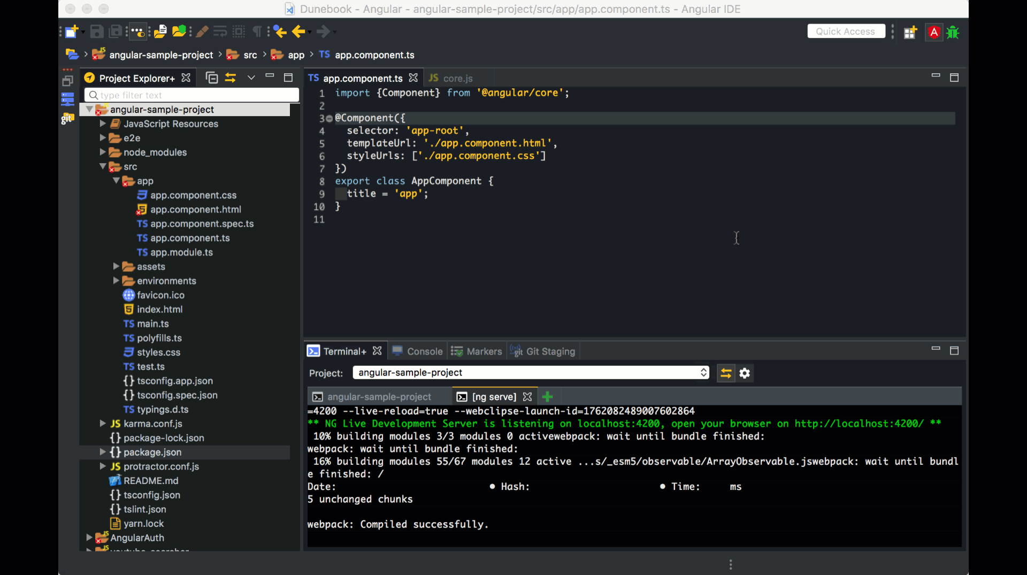This screenshot has width=1027, height=575.
Task: Expand the JavaScript Resources node
Action: coord(103,124)
